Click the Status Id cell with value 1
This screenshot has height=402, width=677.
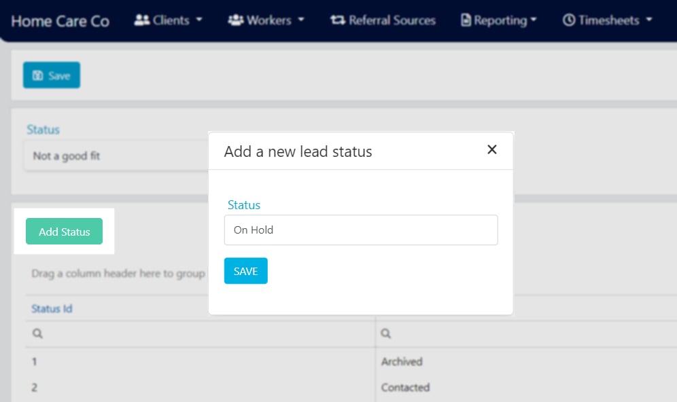pos(35,361)
